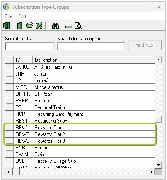Click the All Sites Paid In Full description

94,67
